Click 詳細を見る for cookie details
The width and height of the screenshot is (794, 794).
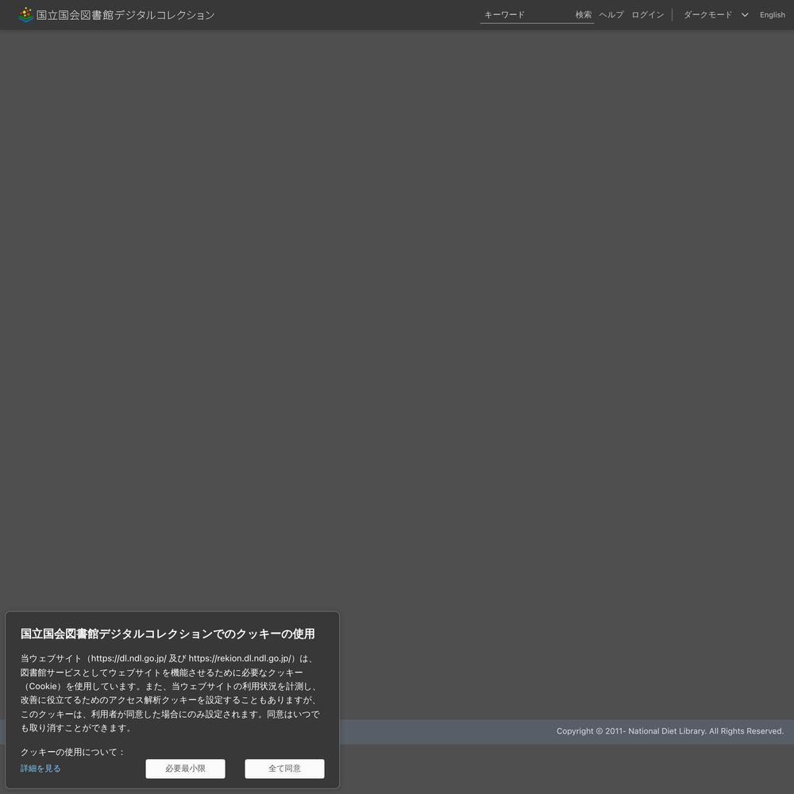tap(40, 769)
